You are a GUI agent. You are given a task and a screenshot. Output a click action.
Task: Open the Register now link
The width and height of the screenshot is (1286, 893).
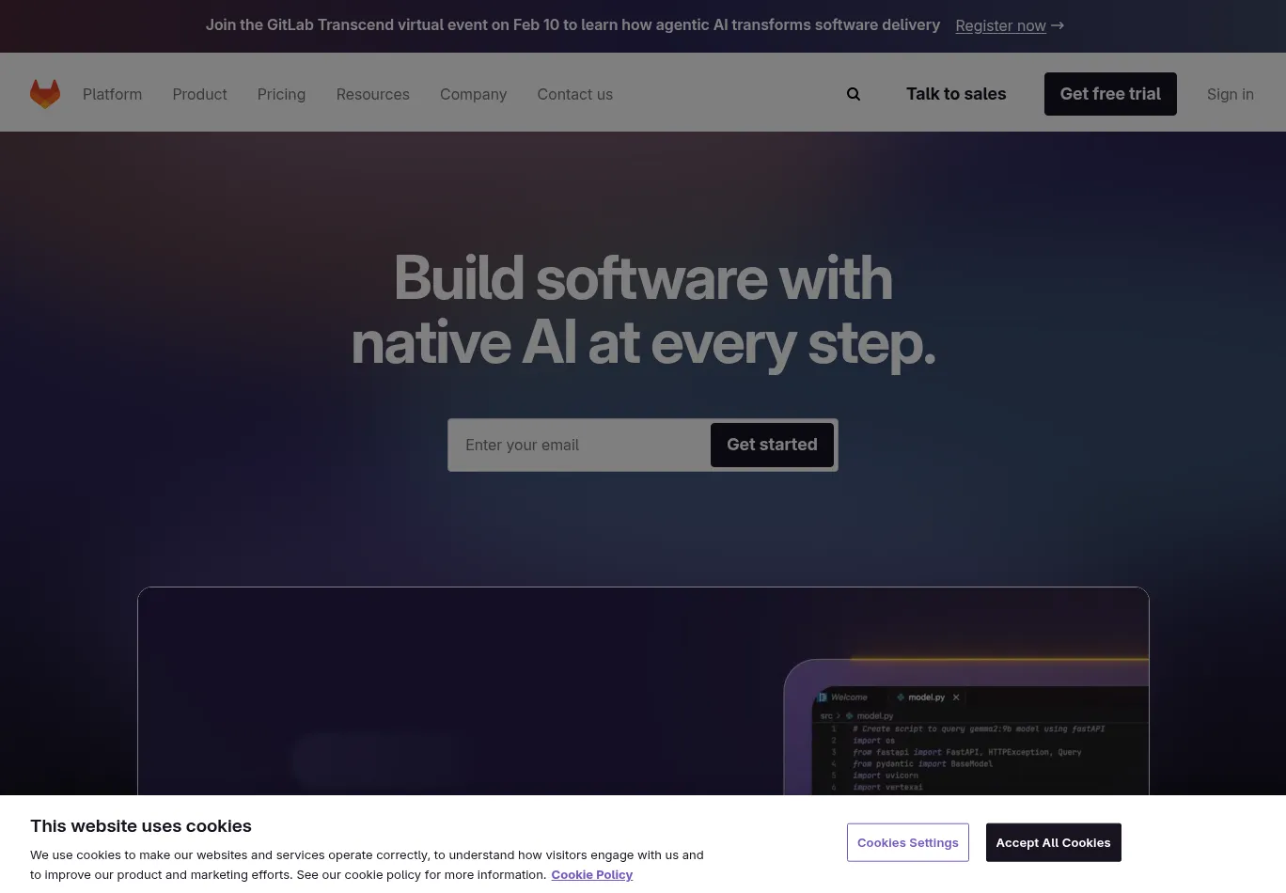(x=1000, y=25)
